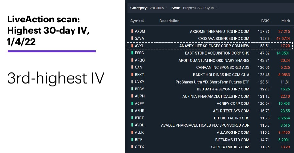
Task: Click the green indicator bar beside AGFY
Action: (132, 104)
